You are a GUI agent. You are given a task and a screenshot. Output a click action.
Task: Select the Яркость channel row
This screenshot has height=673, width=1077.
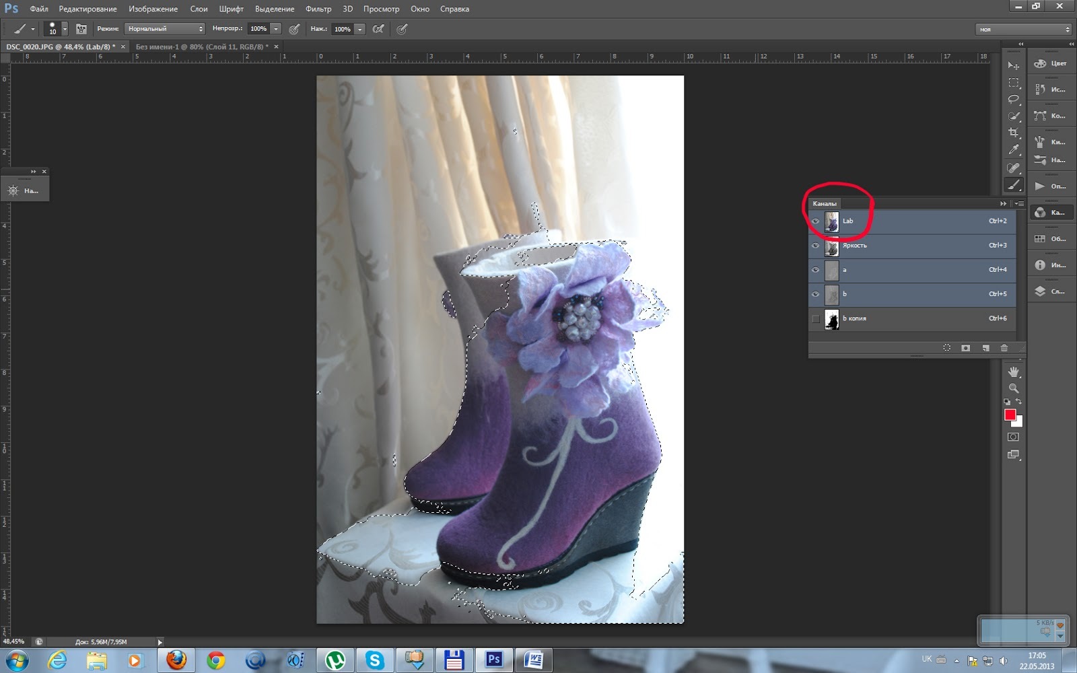[x=912, y=246]
